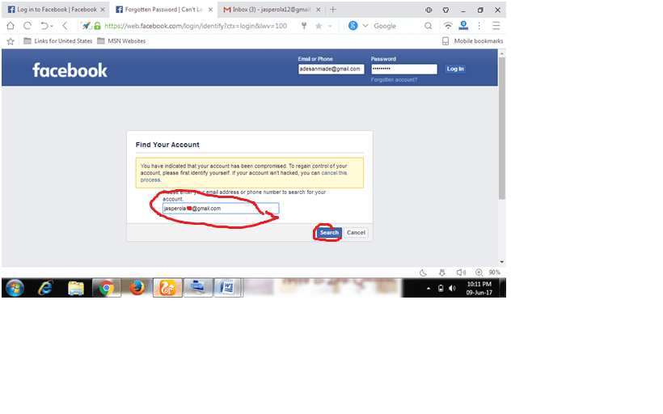This screenshot has height=414, width=663.
Task: Click the sound icon in the title bar
Action: click(429, 10)
